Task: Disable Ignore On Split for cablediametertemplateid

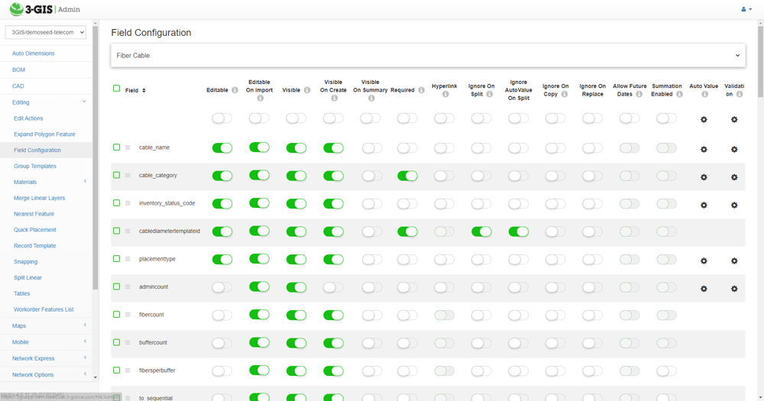Action: pos(481,232)
